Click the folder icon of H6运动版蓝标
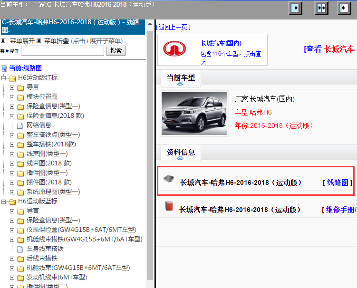Screen dimensions: 357x288 pos(12,202)
